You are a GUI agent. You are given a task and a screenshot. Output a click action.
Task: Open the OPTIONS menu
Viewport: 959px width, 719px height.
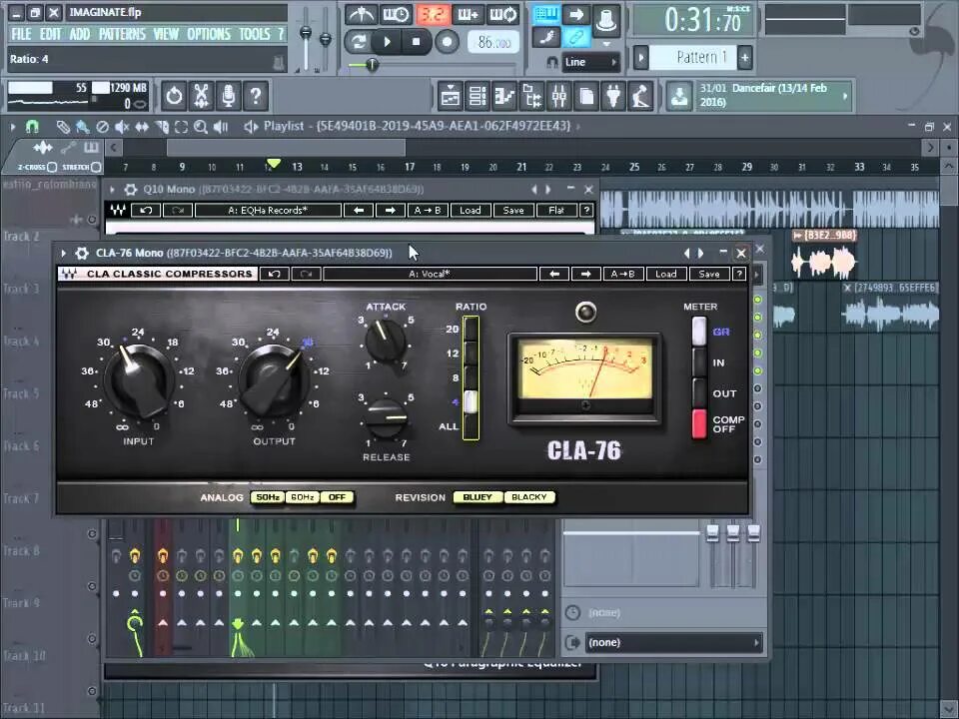tap(209, 34)
